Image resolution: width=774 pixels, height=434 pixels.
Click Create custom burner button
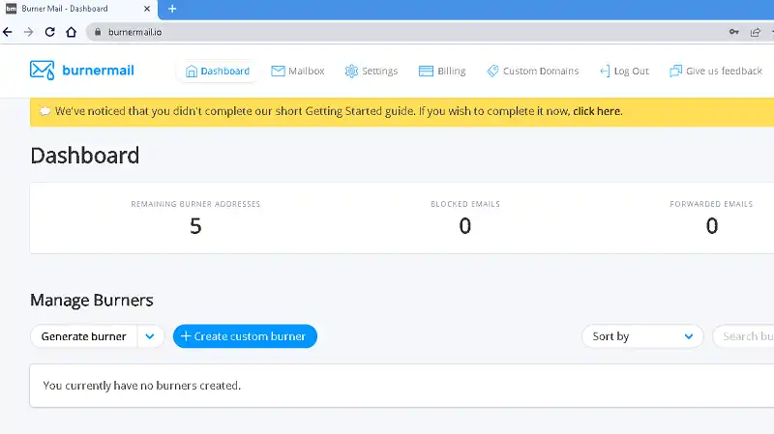[x=245, y=336]
